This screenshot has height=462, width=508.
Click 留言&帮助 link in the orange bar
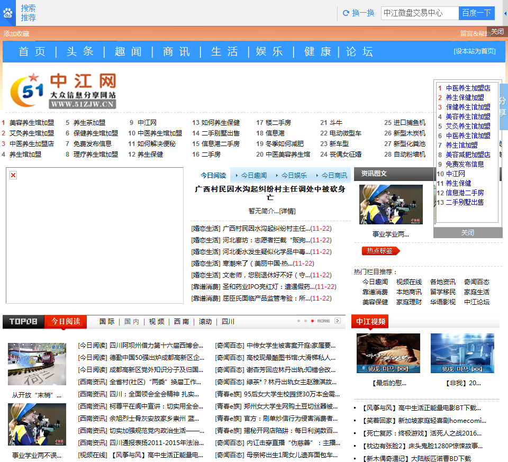point(474,33)
